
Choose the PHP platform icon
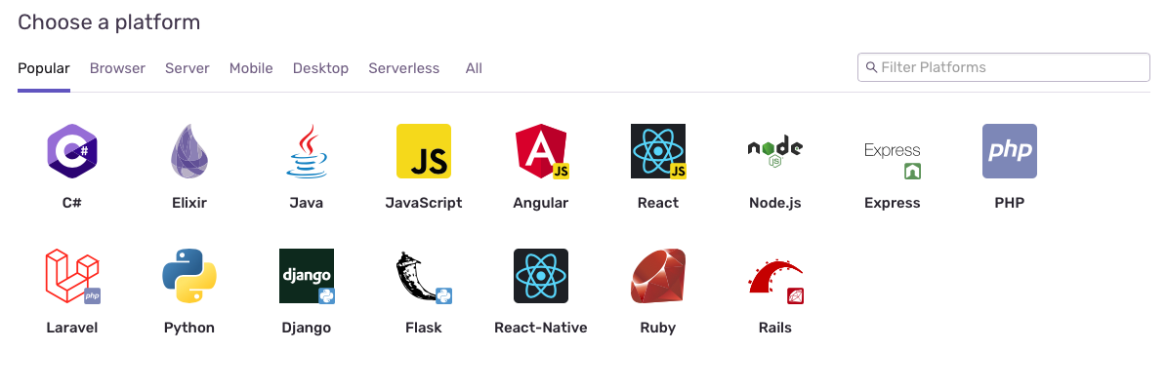click(x=1010, y=151)
